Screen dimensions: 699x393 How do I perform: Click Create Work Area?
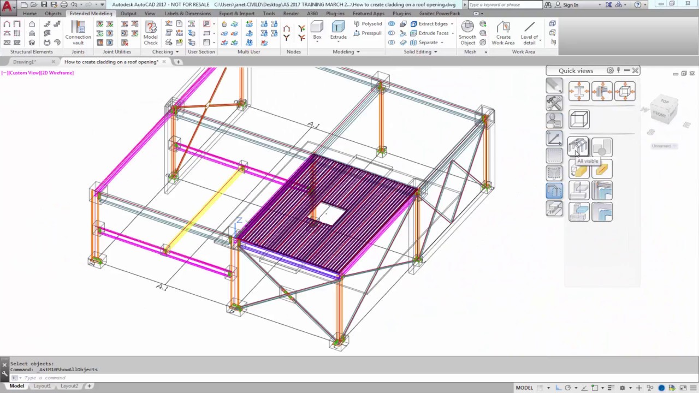click(x=503, y=33)
